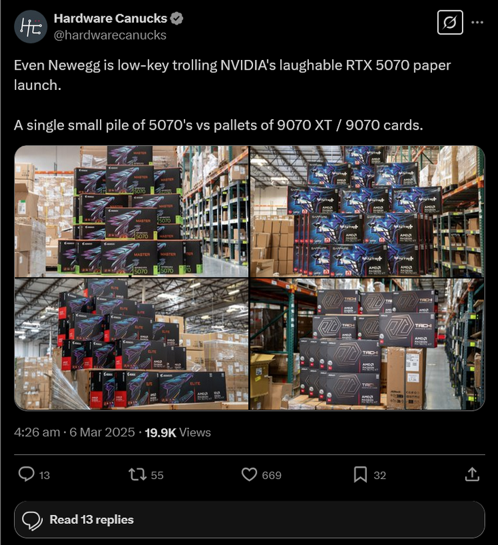Bookmark this post
498x545 pixels.
(360, 474)
